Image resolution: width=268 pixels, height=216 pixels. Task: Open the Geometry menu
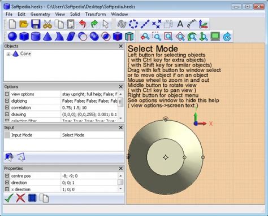pos(40,14)
